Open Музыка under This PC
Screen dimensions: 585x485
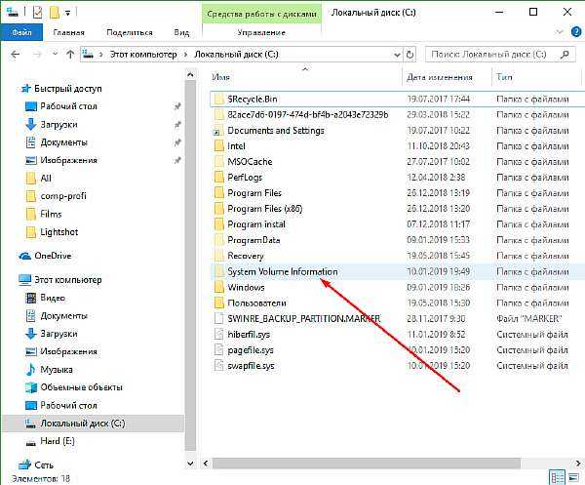[57, 369]
